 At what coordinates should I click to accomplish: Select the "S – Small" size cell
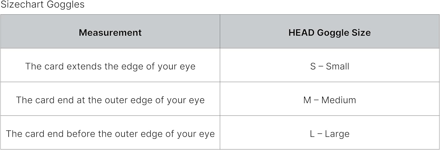[x=329, y=66]
